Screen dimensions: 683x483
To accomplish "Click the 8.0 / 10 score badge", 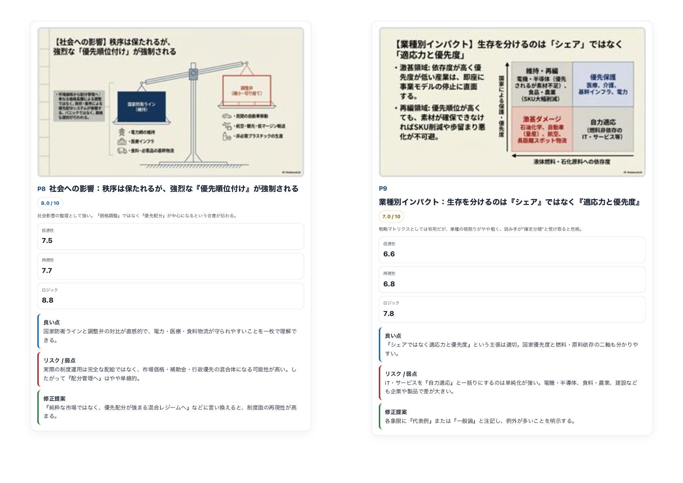I will tap(50, 203).
